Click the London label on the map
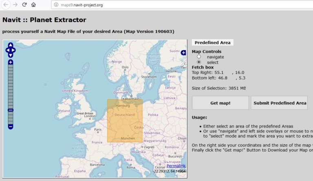This screenshot has width=313, height=181. (x=90, y=116)
